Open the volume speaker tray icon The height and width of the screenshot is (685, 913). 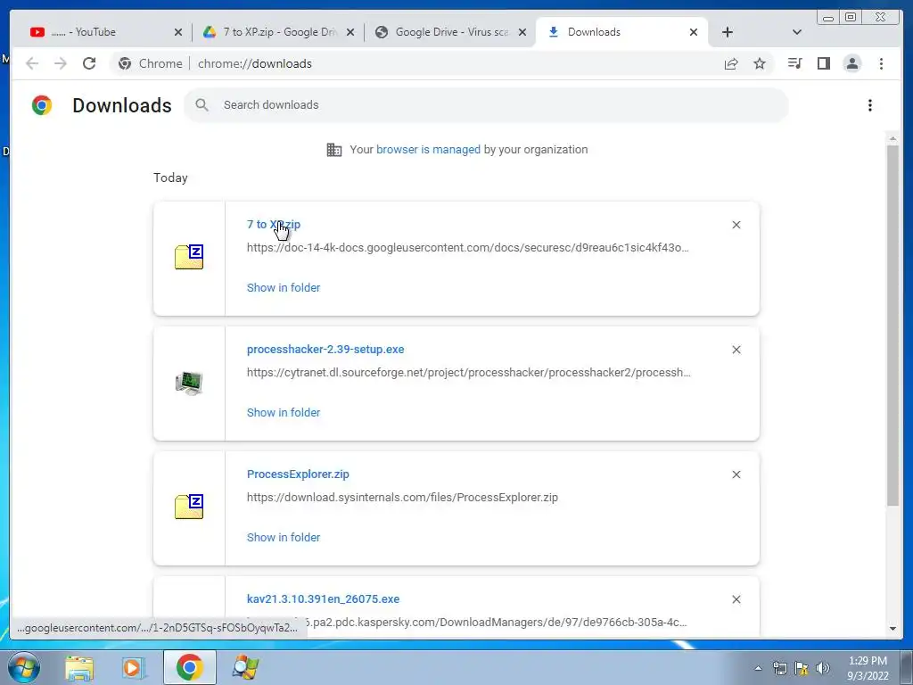(823, 668)
